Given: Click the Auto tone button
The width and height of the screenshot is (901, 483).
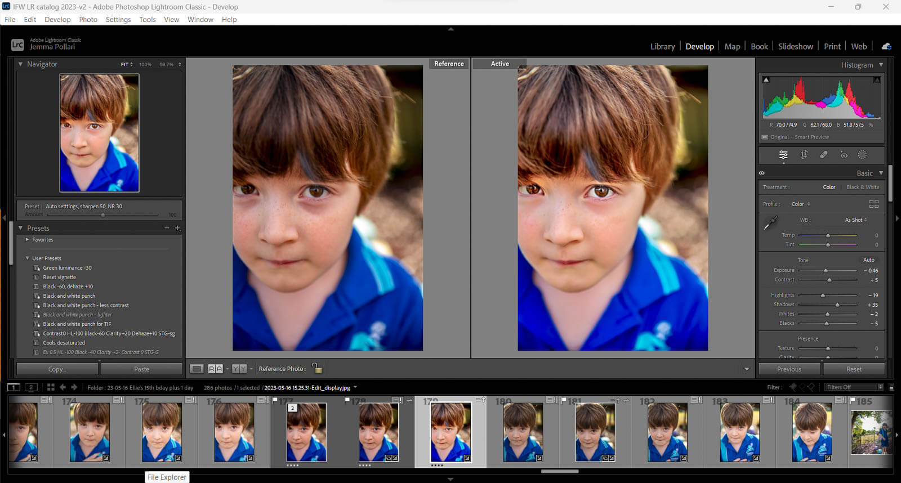Looking at the screenshot, I should click(868, 260).
